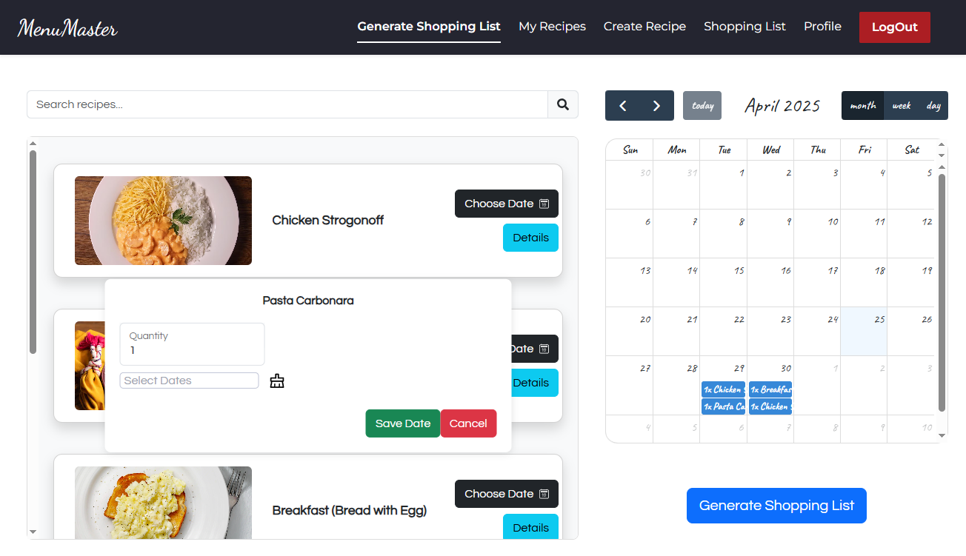Viewport: 966px width, 556px height.
Task: Open Generate Shopping List nav tab
Action: [x=429, y=27]
